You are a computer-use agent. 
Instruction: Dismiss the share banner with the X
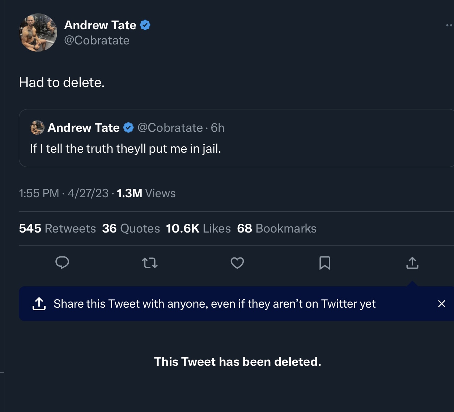coord(442,304)
